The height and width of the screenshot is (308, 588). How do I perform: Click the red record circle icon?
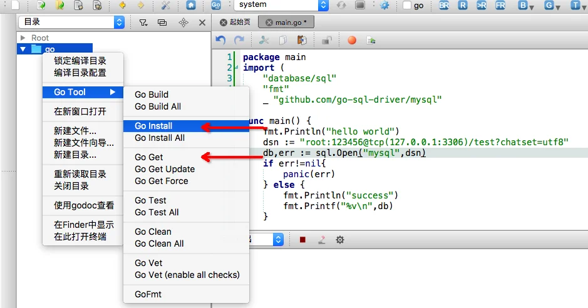352,40
